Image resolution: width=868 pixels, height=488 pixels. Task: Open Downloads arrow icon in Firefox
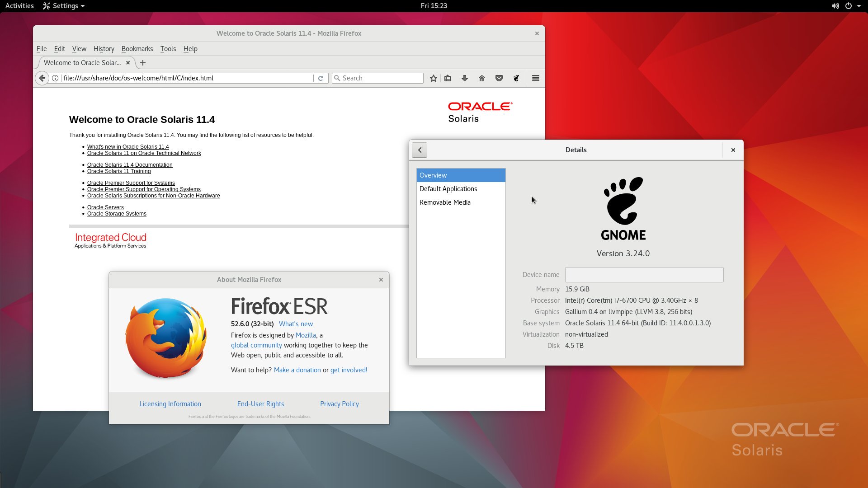(x=464, y=78)
